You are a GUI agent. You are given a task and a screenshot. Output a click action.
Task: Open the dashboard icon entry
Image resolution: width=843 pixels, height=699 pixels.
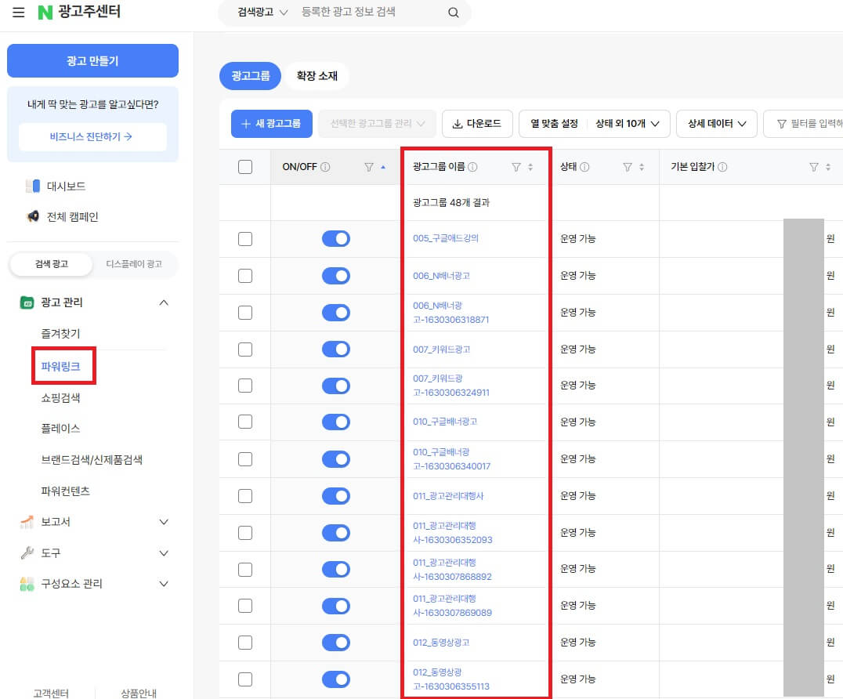click(33, 186)
